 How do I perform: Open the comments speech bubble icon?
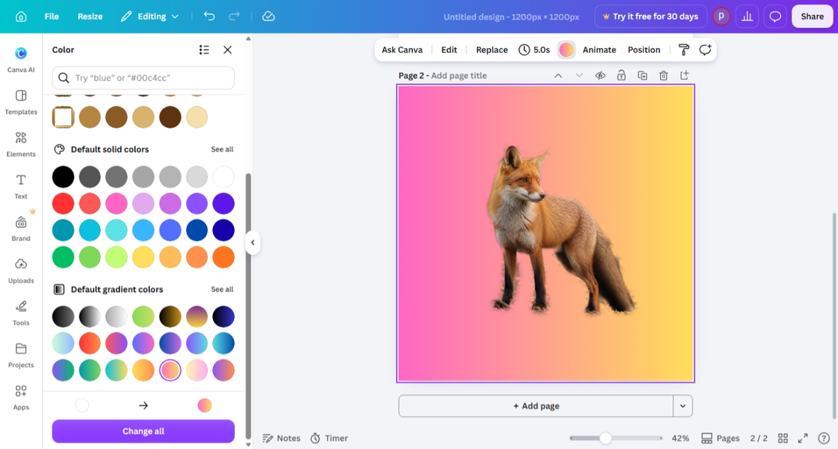point(775,16)
